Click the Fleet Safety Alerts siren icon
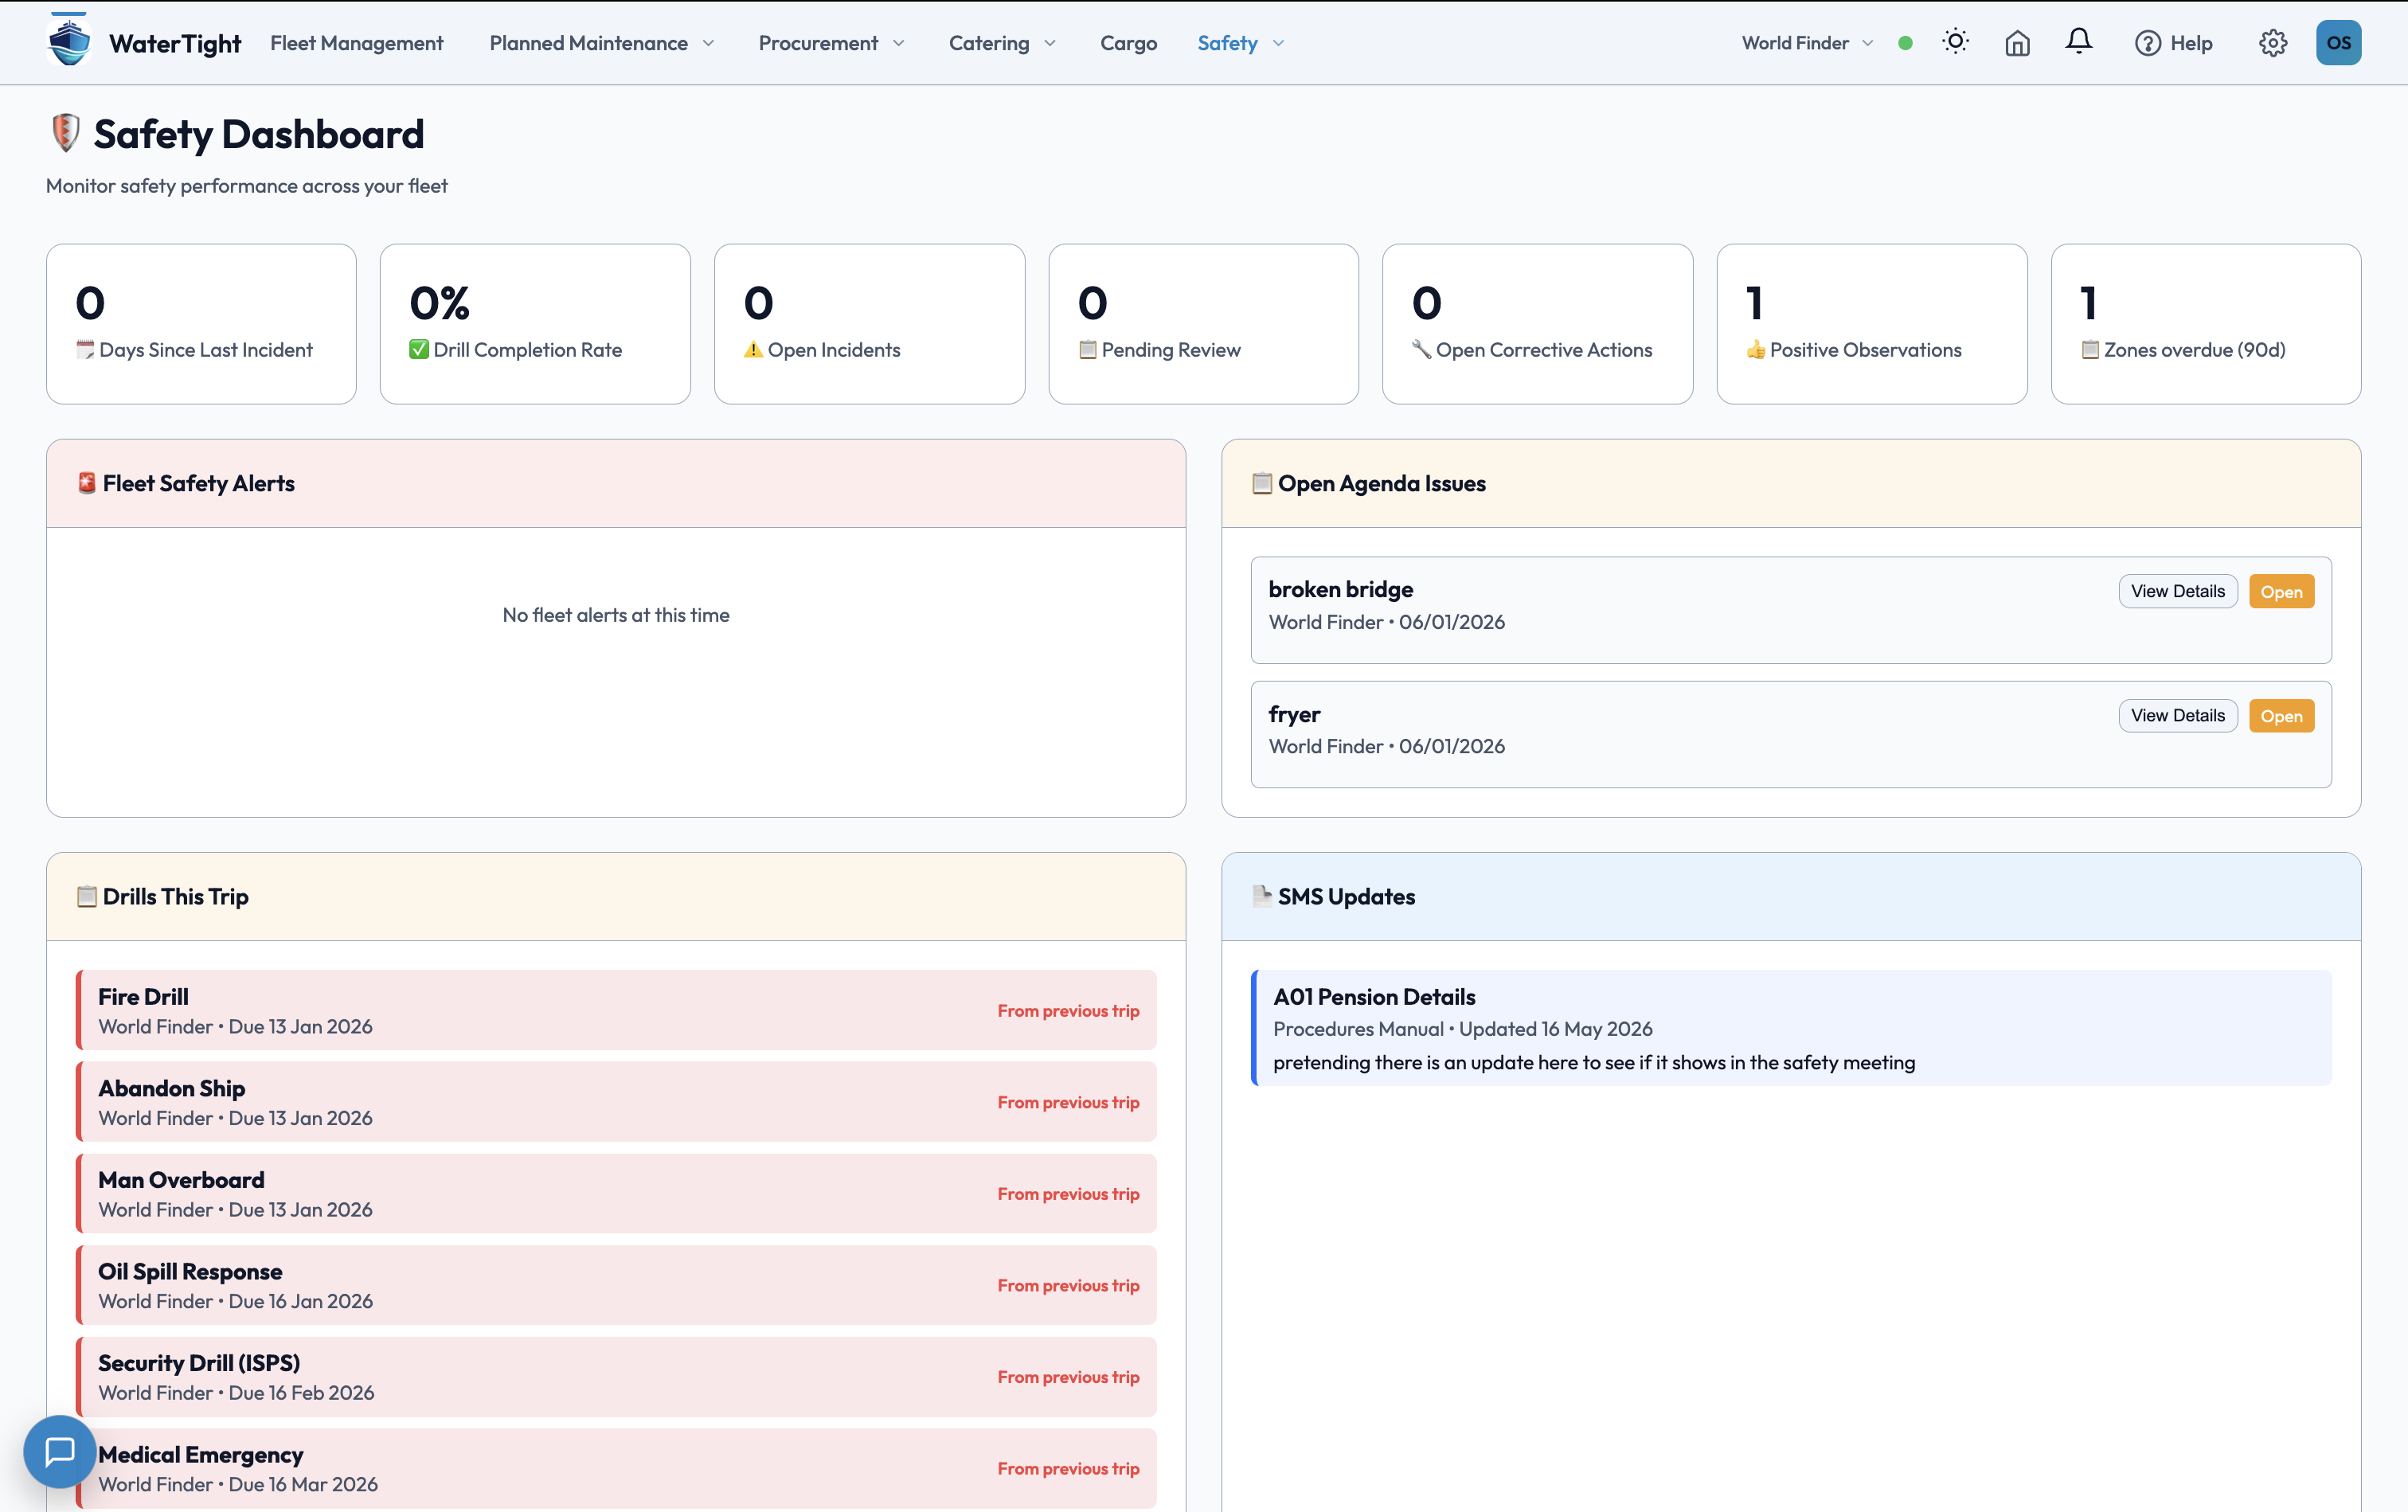The image size is (2408, 1512). [x=87, y=483]
